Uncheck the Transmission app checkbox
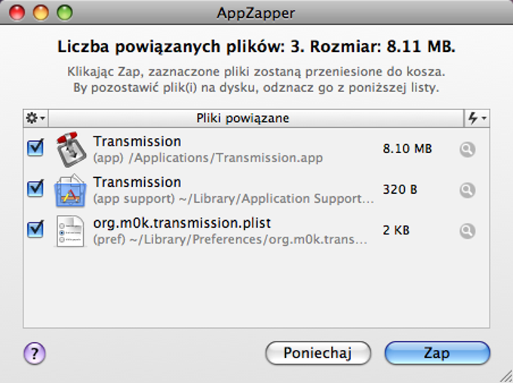Image resolution: width=513 pixels, height=383 pixels. [x=35, y=149]
